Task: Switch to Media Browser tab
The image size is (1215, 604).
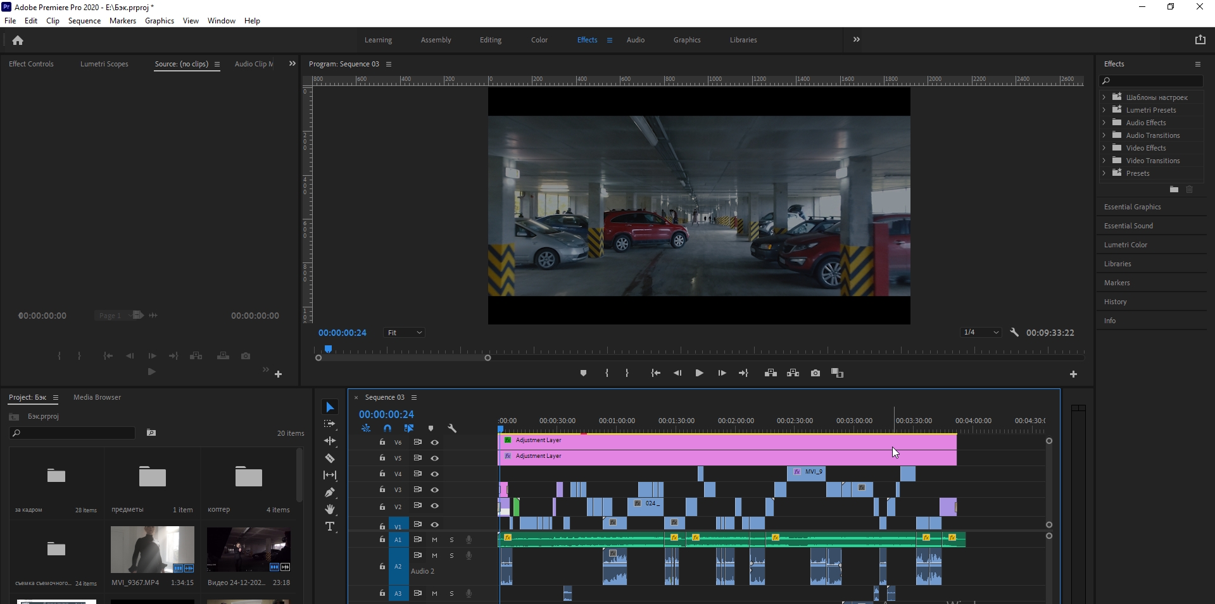Action: (97, 397)
